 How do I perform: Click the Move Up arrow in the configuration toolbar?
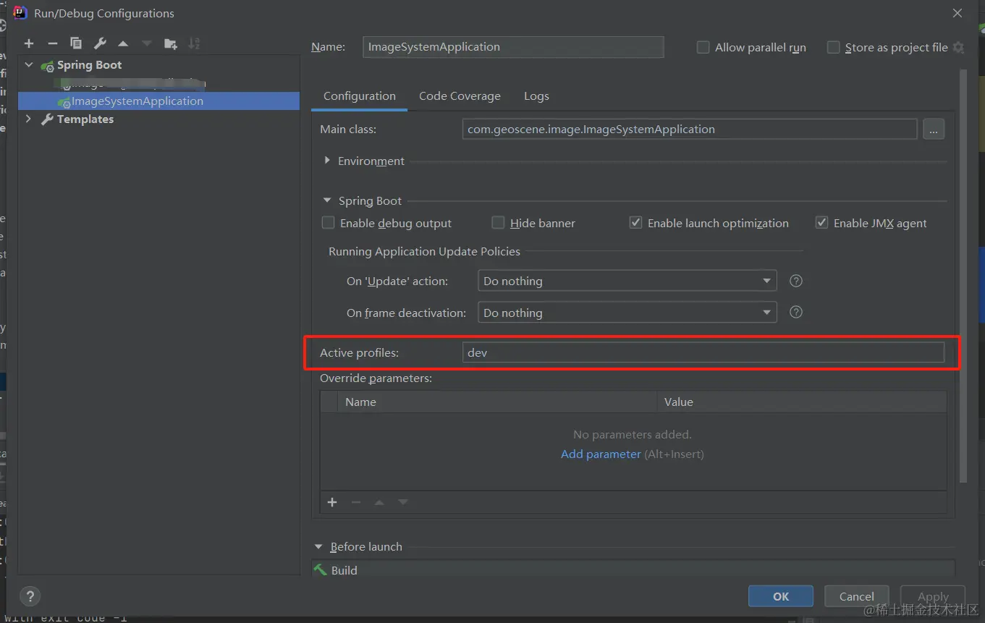(x=123, y=44)
